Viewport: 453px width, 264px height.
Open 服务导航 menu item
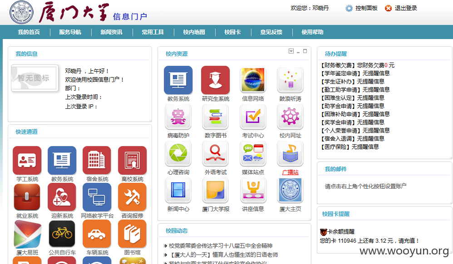(70, 32)
